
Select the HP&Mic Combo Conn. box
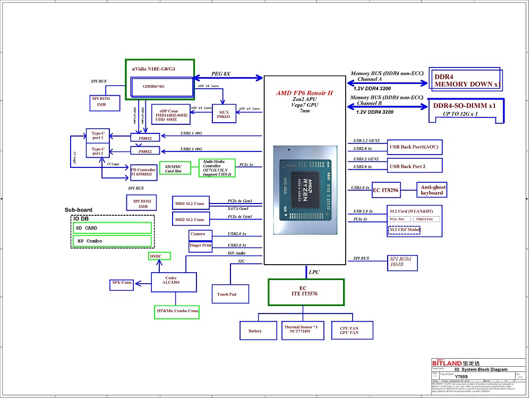coord(177,312)
